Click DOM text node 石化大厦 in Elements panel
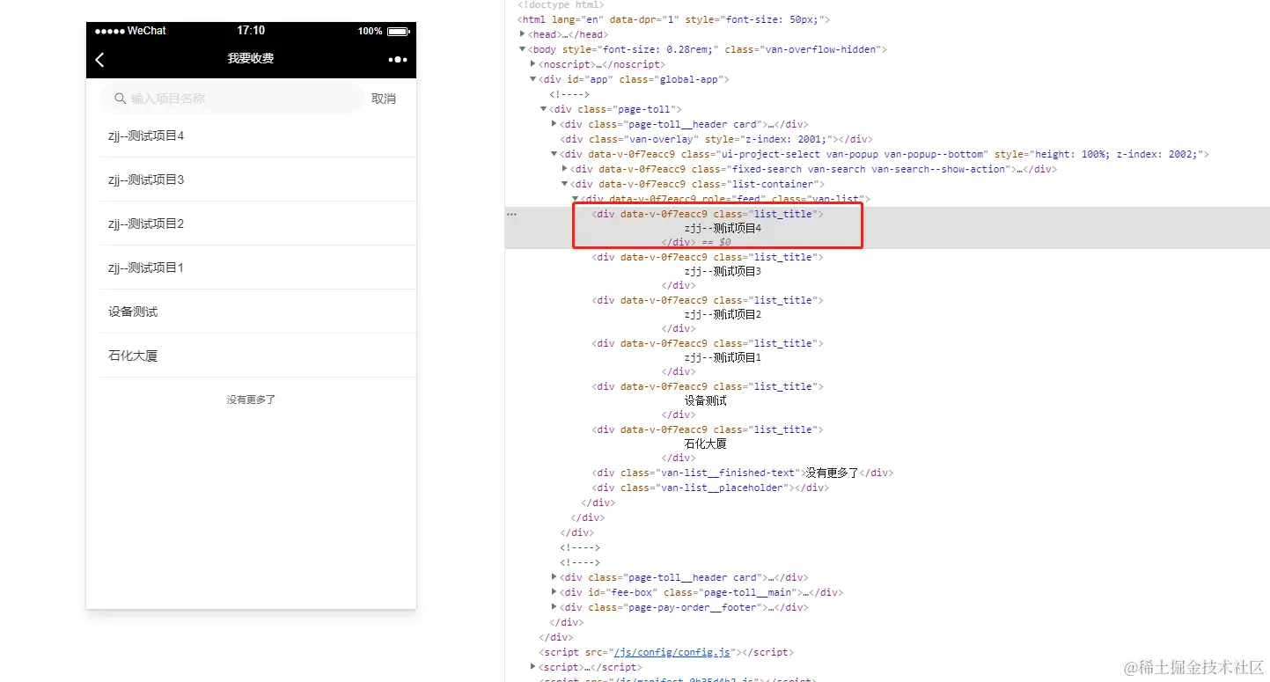Image resolution: width=1270 pixels, height=682 pixels. tap(706, 444)
